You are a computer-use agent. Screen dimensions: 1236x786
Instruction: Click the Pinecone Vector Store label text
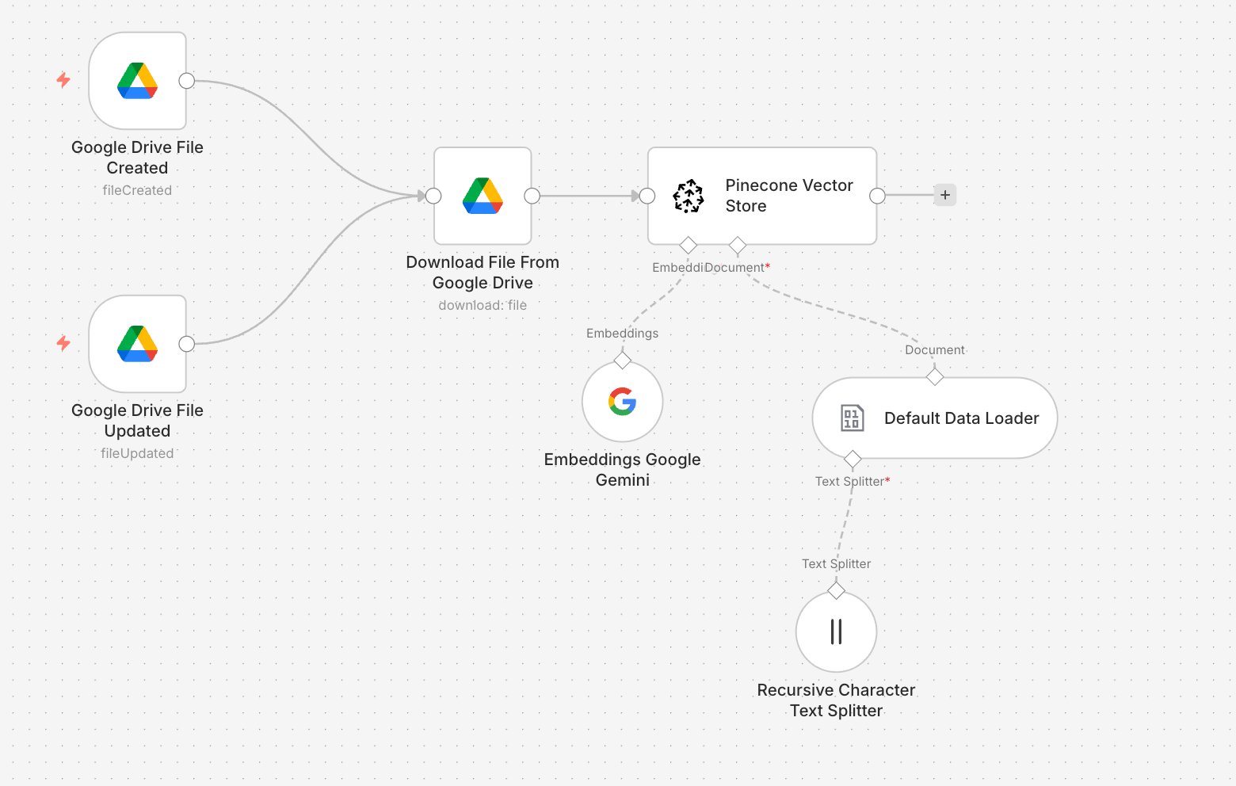[789, 196]
